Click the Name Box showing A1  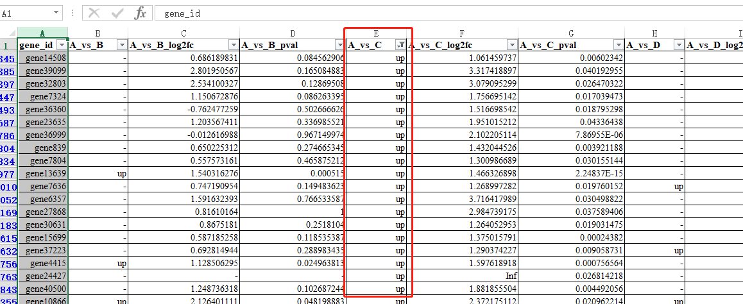coord(26,13)
